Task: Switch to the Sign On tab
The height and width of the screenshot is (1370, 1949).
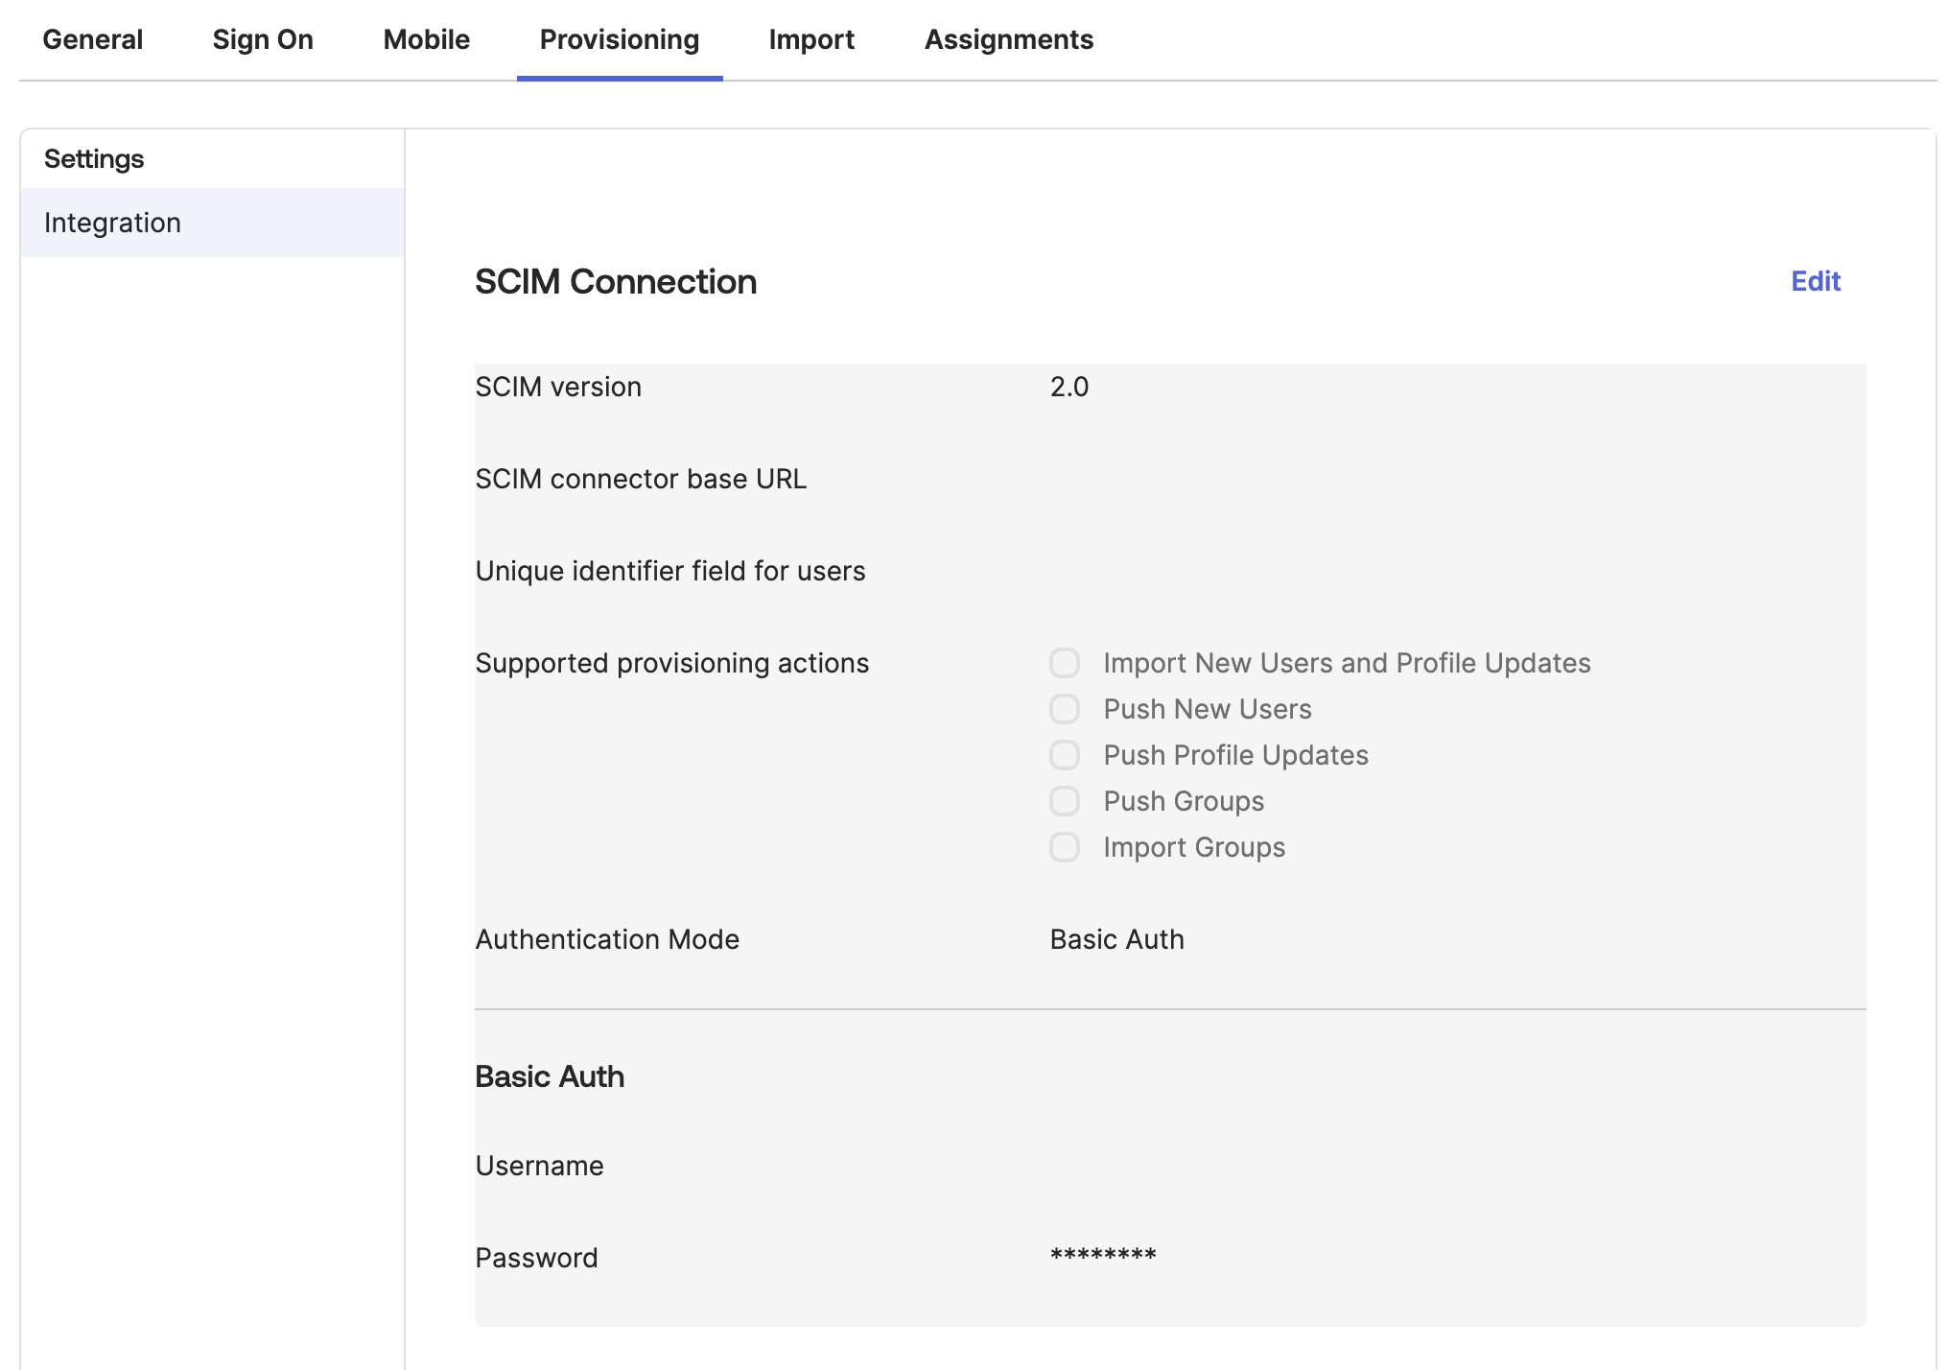Action: click(263, 39)
